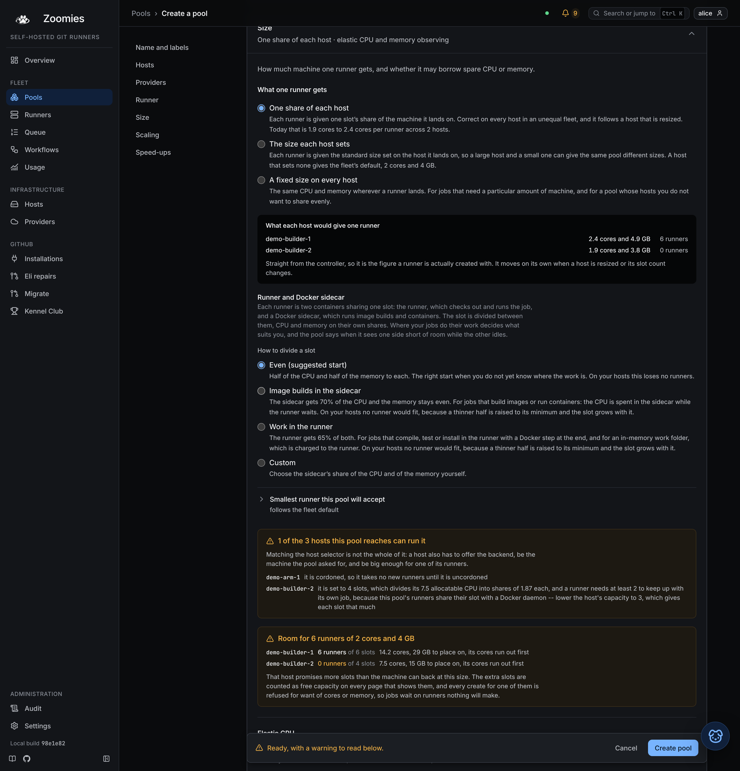Select 'The size each host sets' radio
740x771 pixels.
(x=261, y=144)
